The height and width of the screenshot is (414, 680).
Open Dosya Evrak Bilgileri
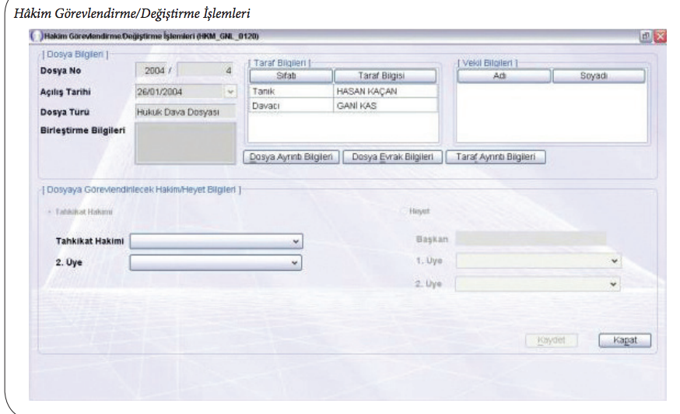pyautogui.click(x=392, y=156)
